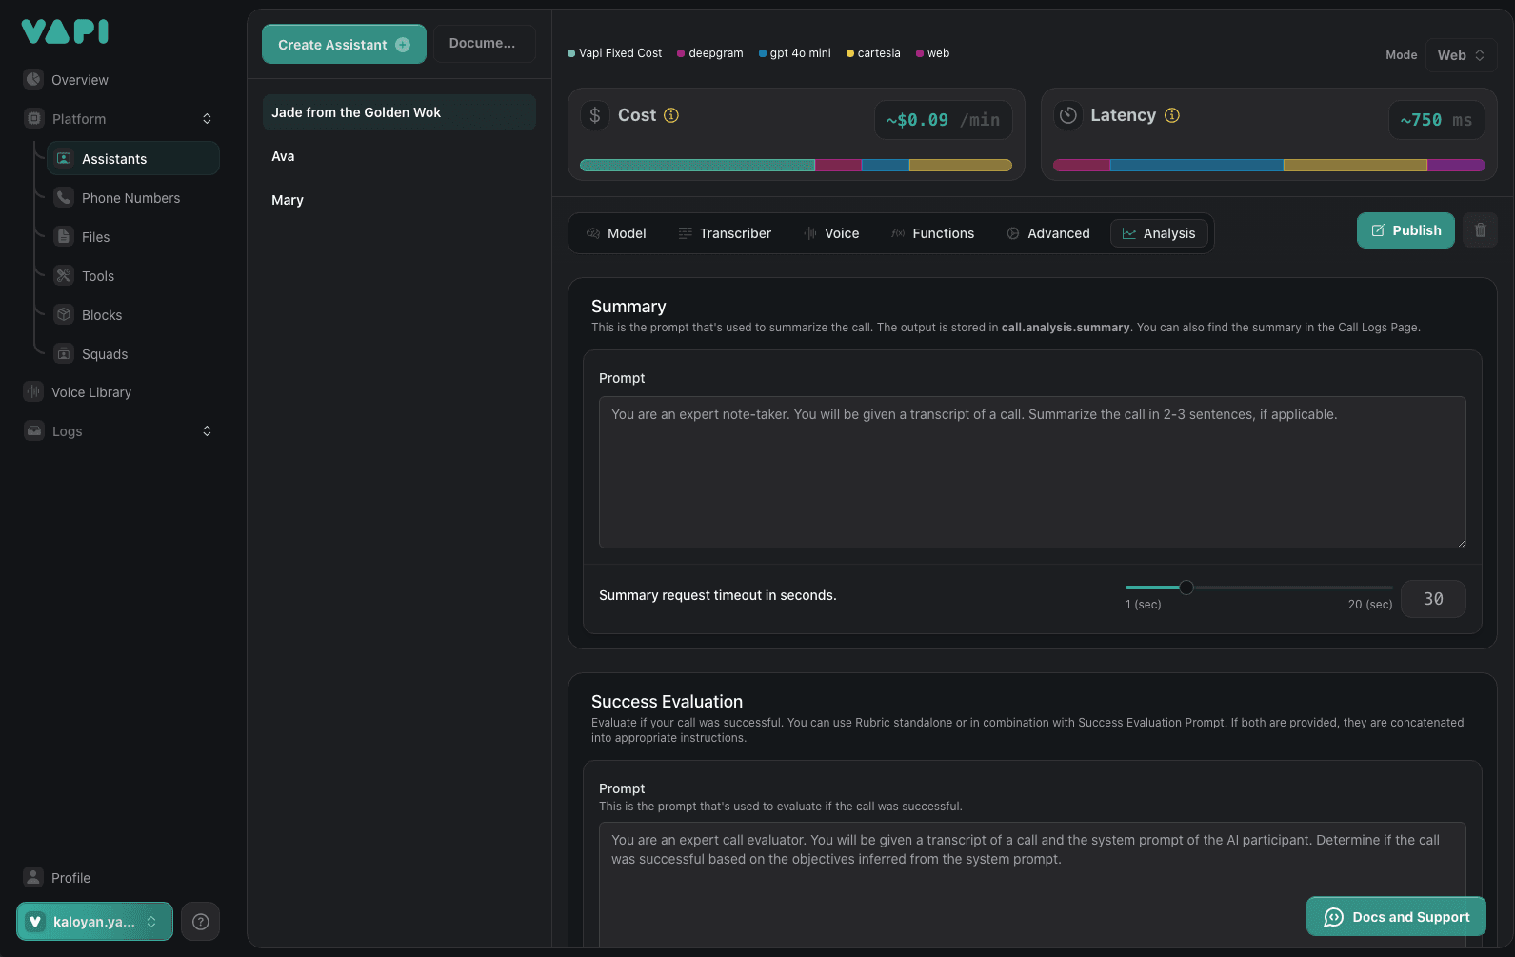Click the trash delete assistant icon

coord(1480,230)
